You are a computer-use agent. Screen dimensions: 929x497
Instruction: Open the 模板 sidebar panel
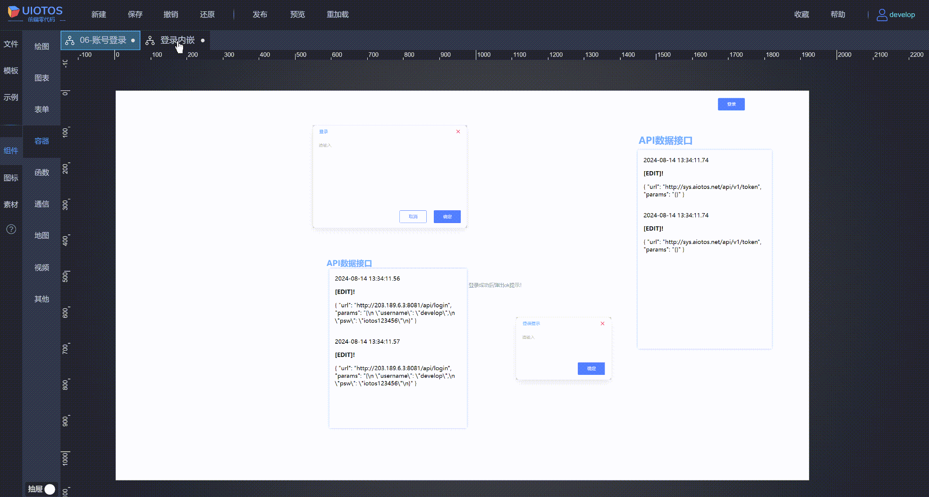(11, 71)
